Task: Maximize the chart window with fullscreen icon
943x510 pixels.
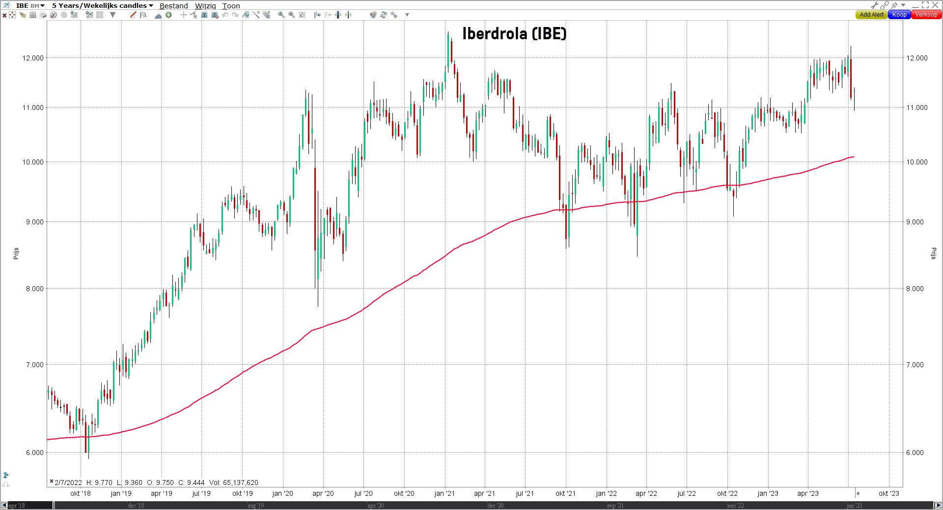Action: [925, 5]
